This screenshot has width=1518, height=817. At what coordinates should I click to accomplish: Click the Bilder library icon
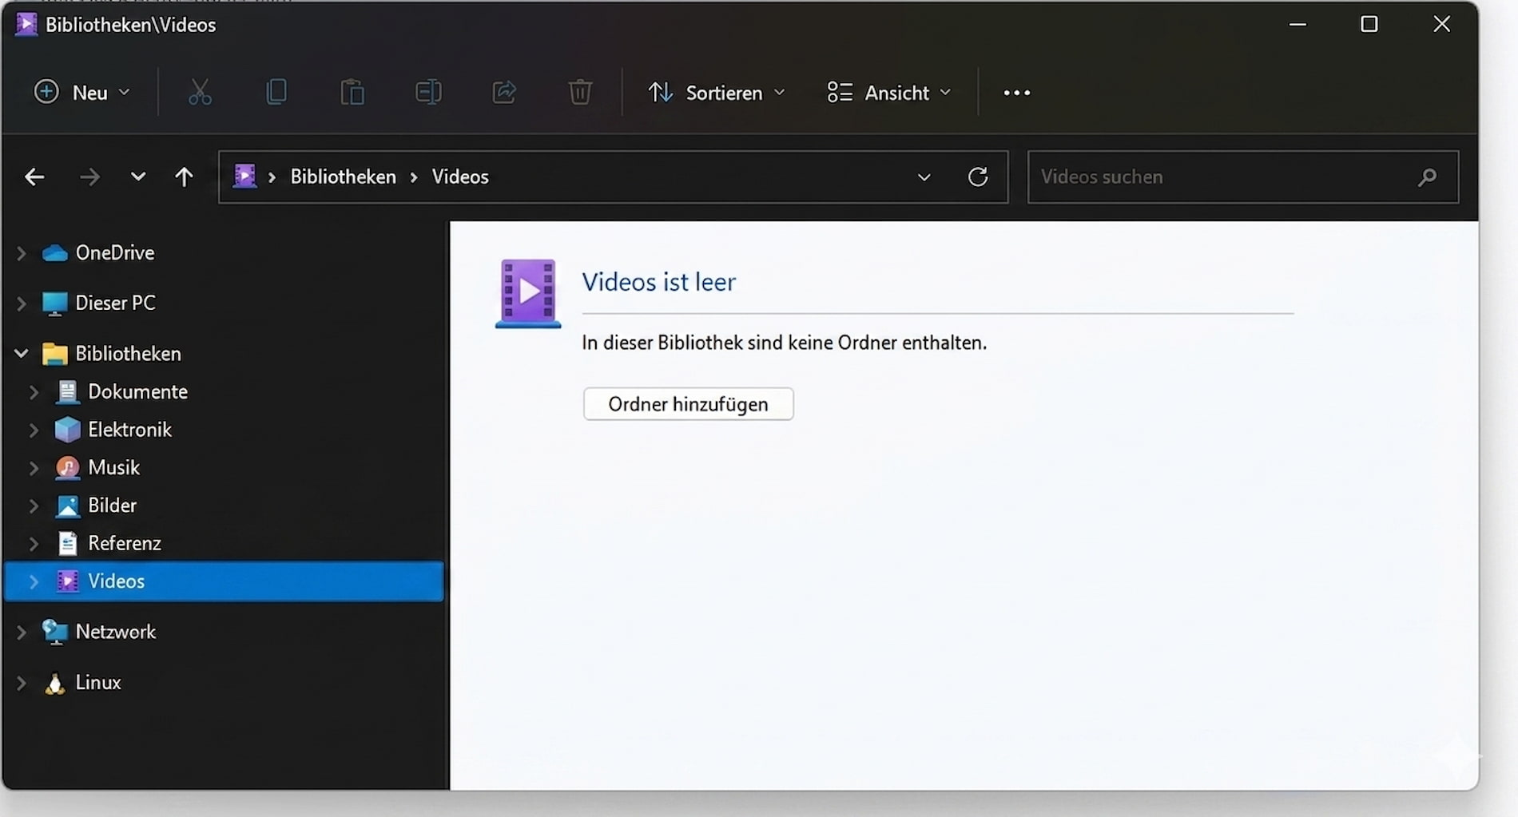click(x=67, y=506)
